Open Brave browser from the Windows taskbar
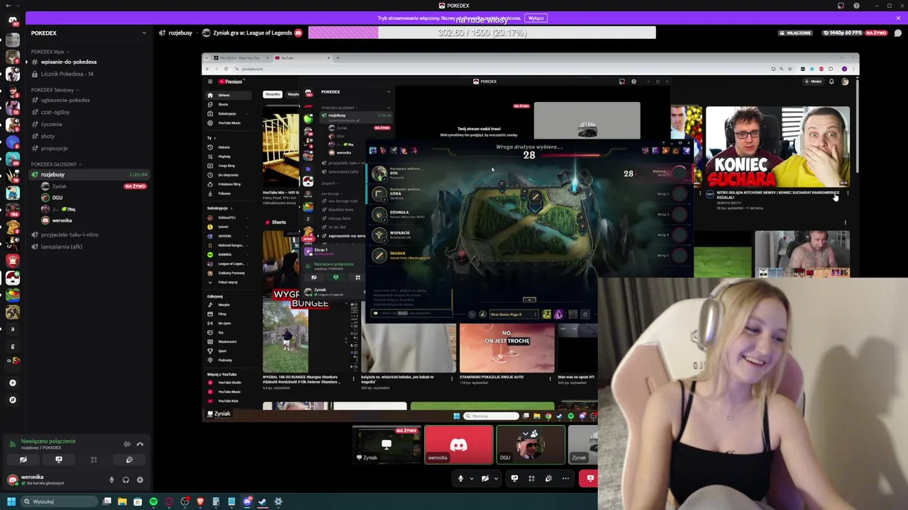 (200, 501)
